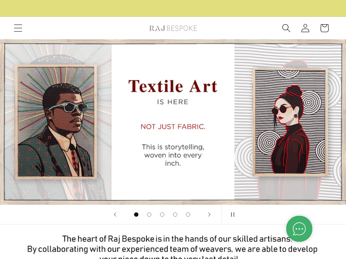Open the hamburger navigation menu
Viewport: 346px width, 259px height.
18,28
